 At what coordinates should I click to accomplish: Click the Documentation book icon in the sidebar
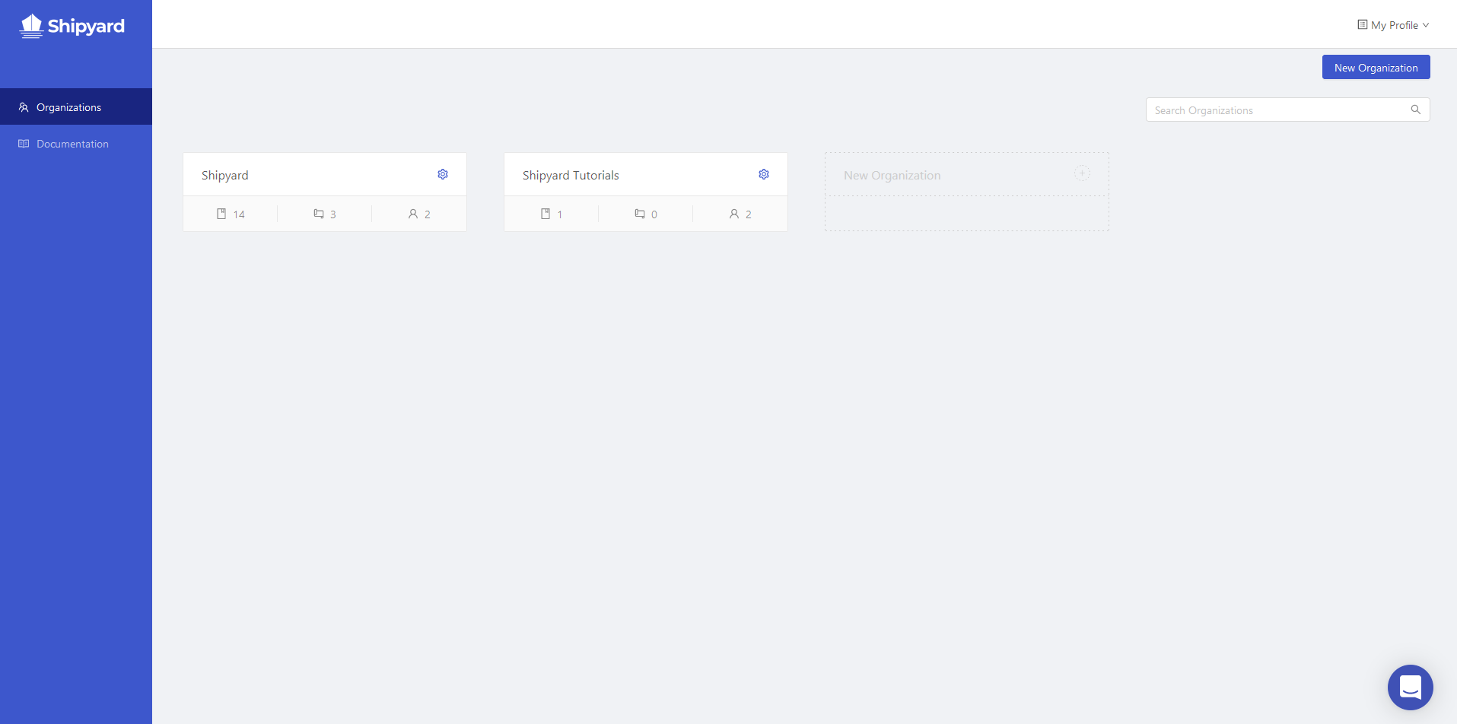point(24,144)
